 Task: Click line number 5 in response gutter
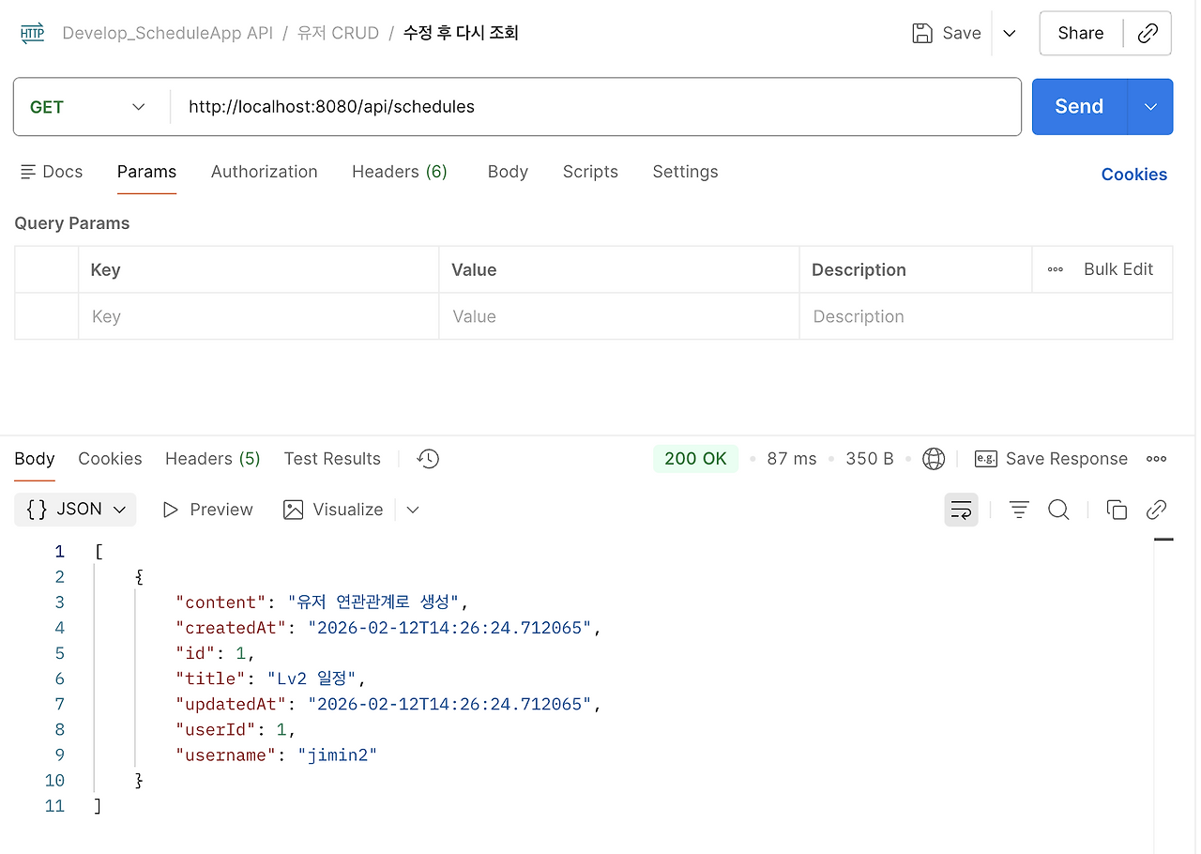(60, 653)
